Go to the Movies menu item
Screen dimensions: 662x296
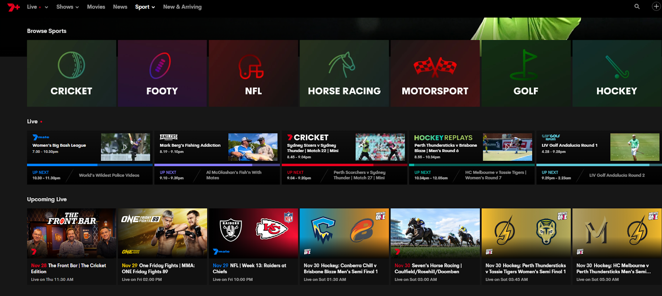tap(96, 7)
